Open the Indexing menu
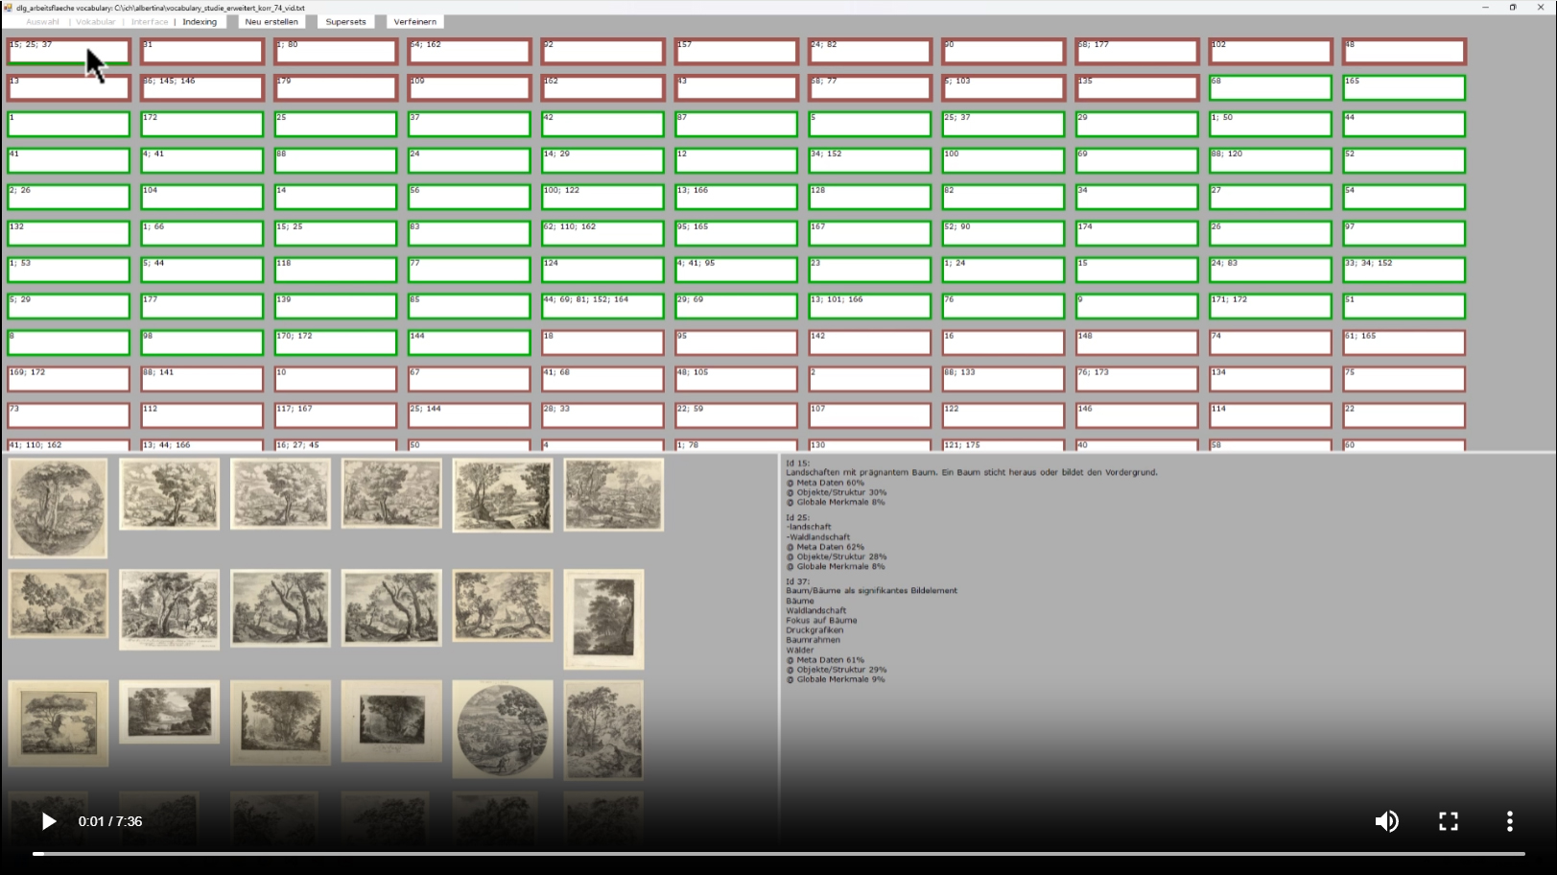Image resolution: width=1557 pixels, height=875 pixels. click(200, 22)
